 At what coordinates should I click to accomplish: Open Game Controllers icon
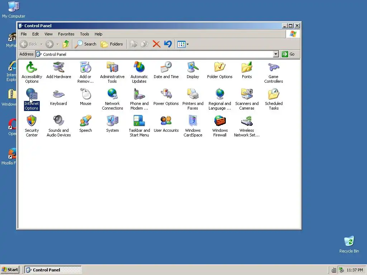pyautogui.click(x=273, y=72)
